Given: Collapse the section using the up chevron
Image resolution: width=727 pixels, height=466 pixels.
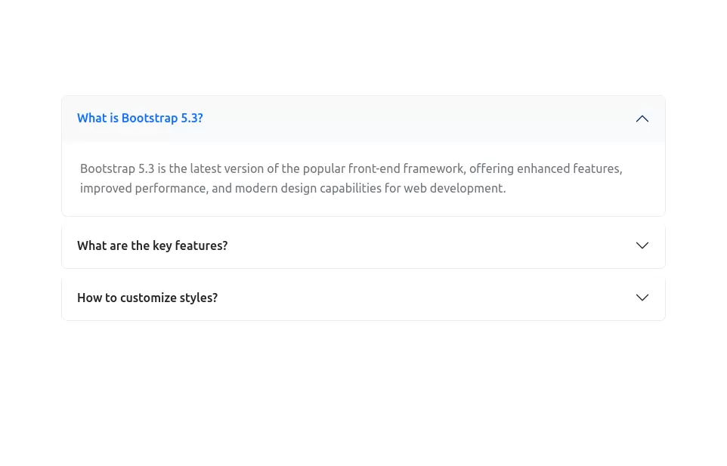Looking at the screenshot, I should click(642, 119).
